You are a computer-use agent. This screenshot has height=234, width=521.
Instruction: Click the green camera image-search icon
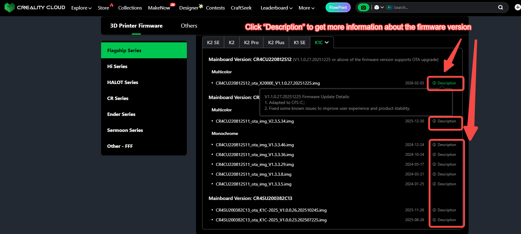click(x=363, y=8)
